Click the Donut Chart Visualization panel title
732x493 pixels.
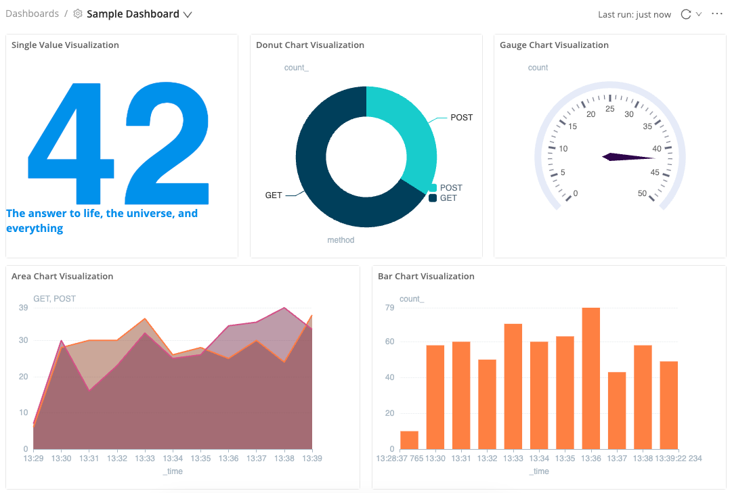point(309,45)
